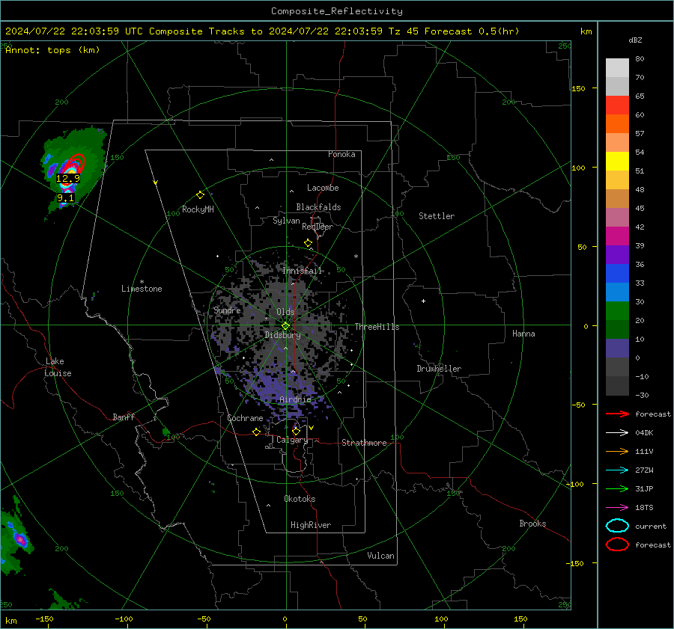The image size is (674, 629).
Task: Click the yellow diamond marker below Cochrane
Action: point(257,432)
